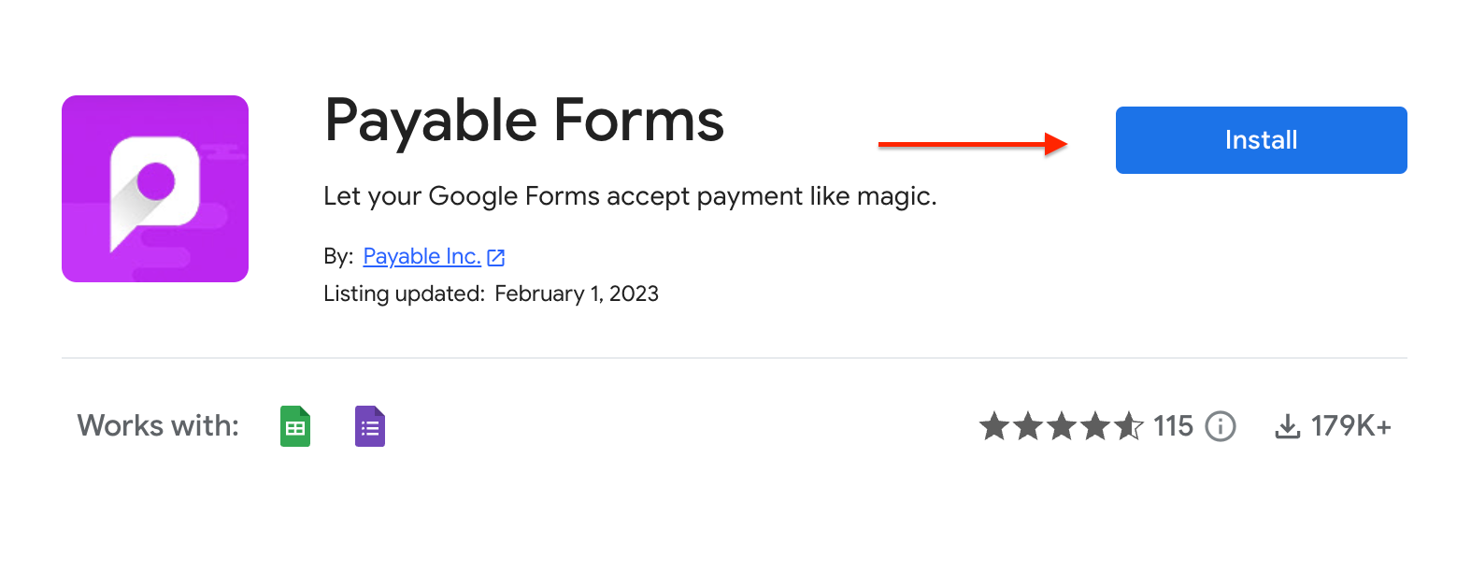Open the rating info circle icon
This screenshot has height=587, width=1471.
[1221, 426]
